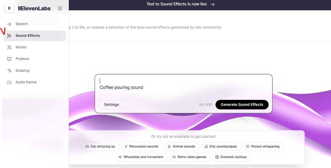Image resolution: width=331 pixels, height=168 pixels.
Task: Click the Projects book icon
Action: [9, 59]
